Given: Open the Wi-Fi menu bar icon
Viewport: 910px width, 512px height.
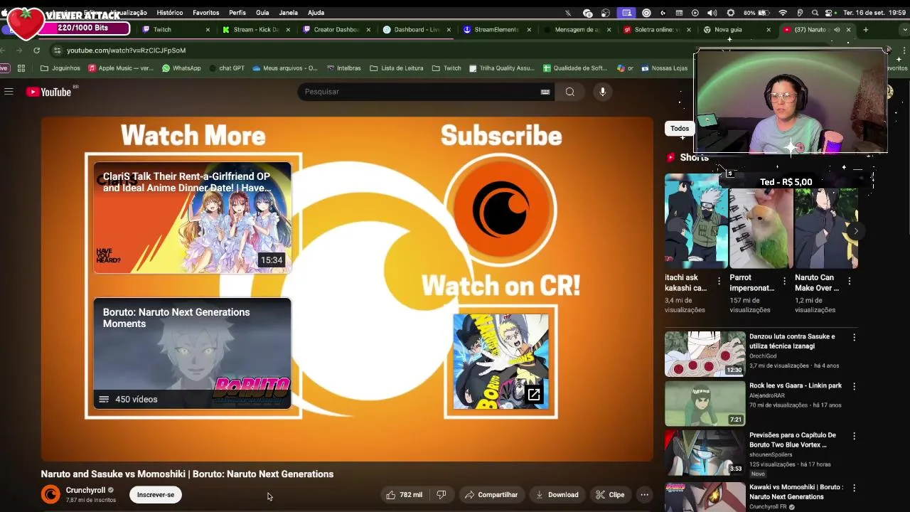Looking at the screenshot, I should (783, 13).
